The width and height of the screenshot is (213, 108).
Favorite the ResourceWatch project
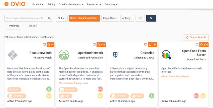[x=44, y=44]
